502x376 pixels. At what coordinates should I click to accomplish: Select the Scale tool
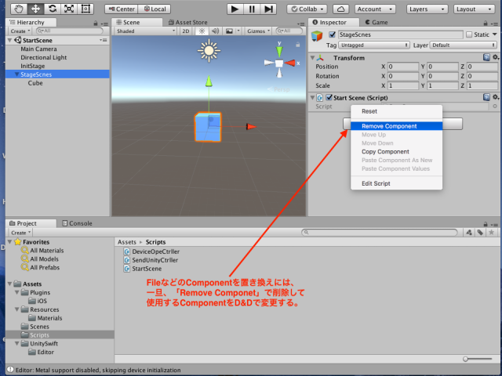(x=69, y=9)
